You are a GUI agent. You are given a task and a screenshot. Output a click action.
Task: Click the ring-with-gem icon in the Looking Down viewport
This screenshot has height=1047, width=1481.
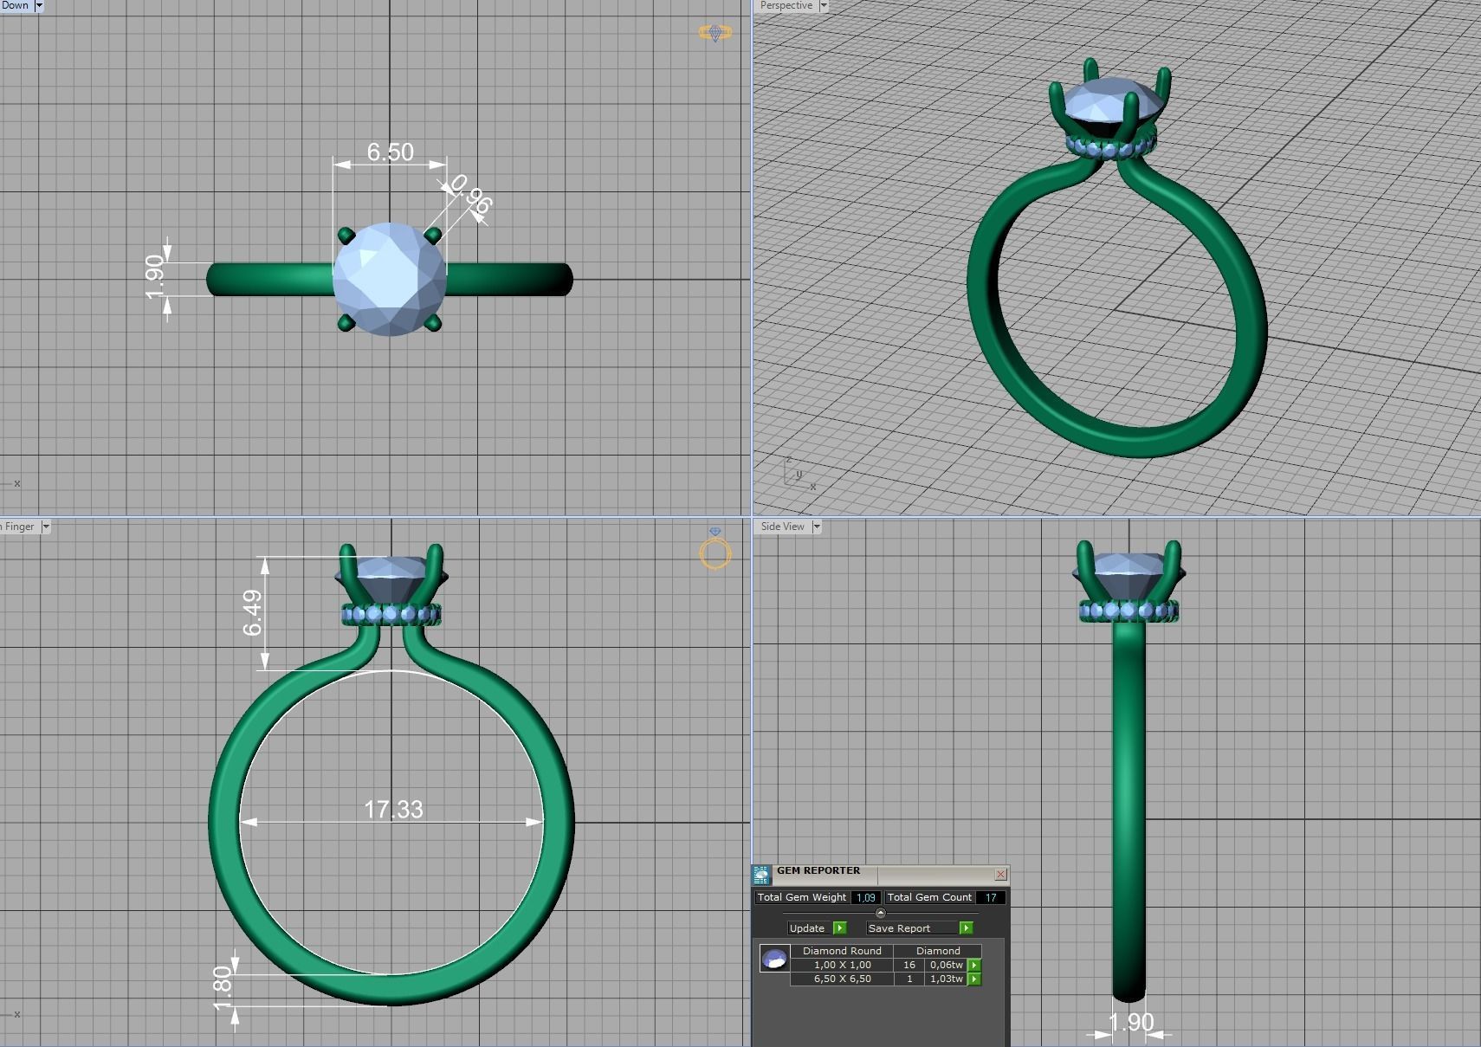coord(715,32)
